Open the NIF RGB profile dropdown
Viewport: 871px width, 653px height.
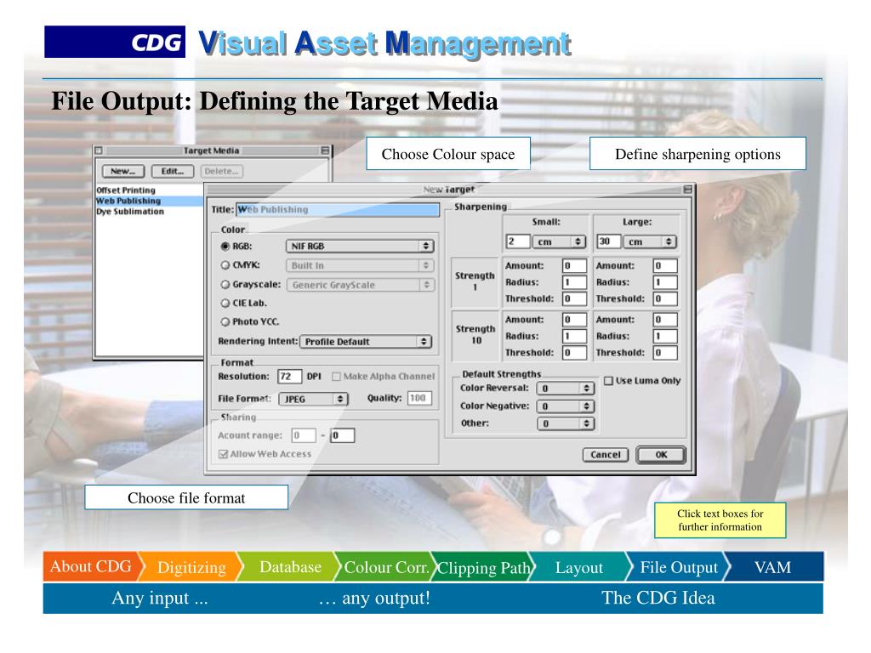(x=360, y=246)
